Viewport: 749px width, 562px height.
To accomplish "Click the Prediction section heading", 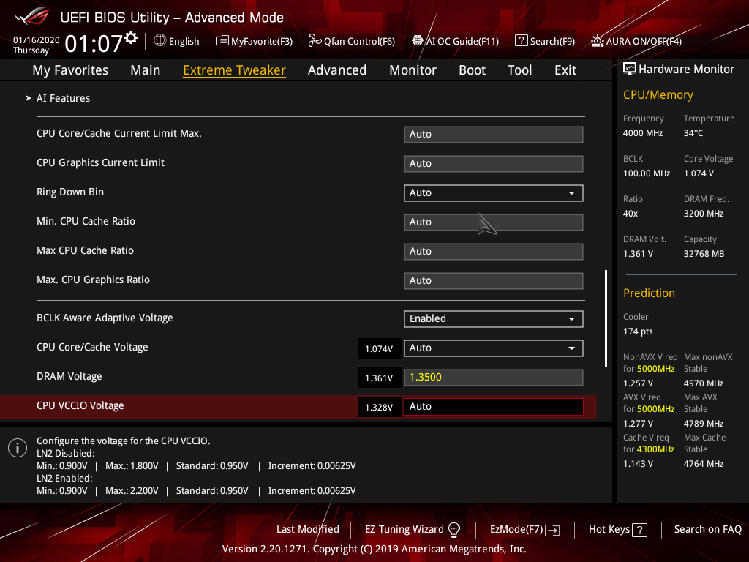I will point(650,293).
